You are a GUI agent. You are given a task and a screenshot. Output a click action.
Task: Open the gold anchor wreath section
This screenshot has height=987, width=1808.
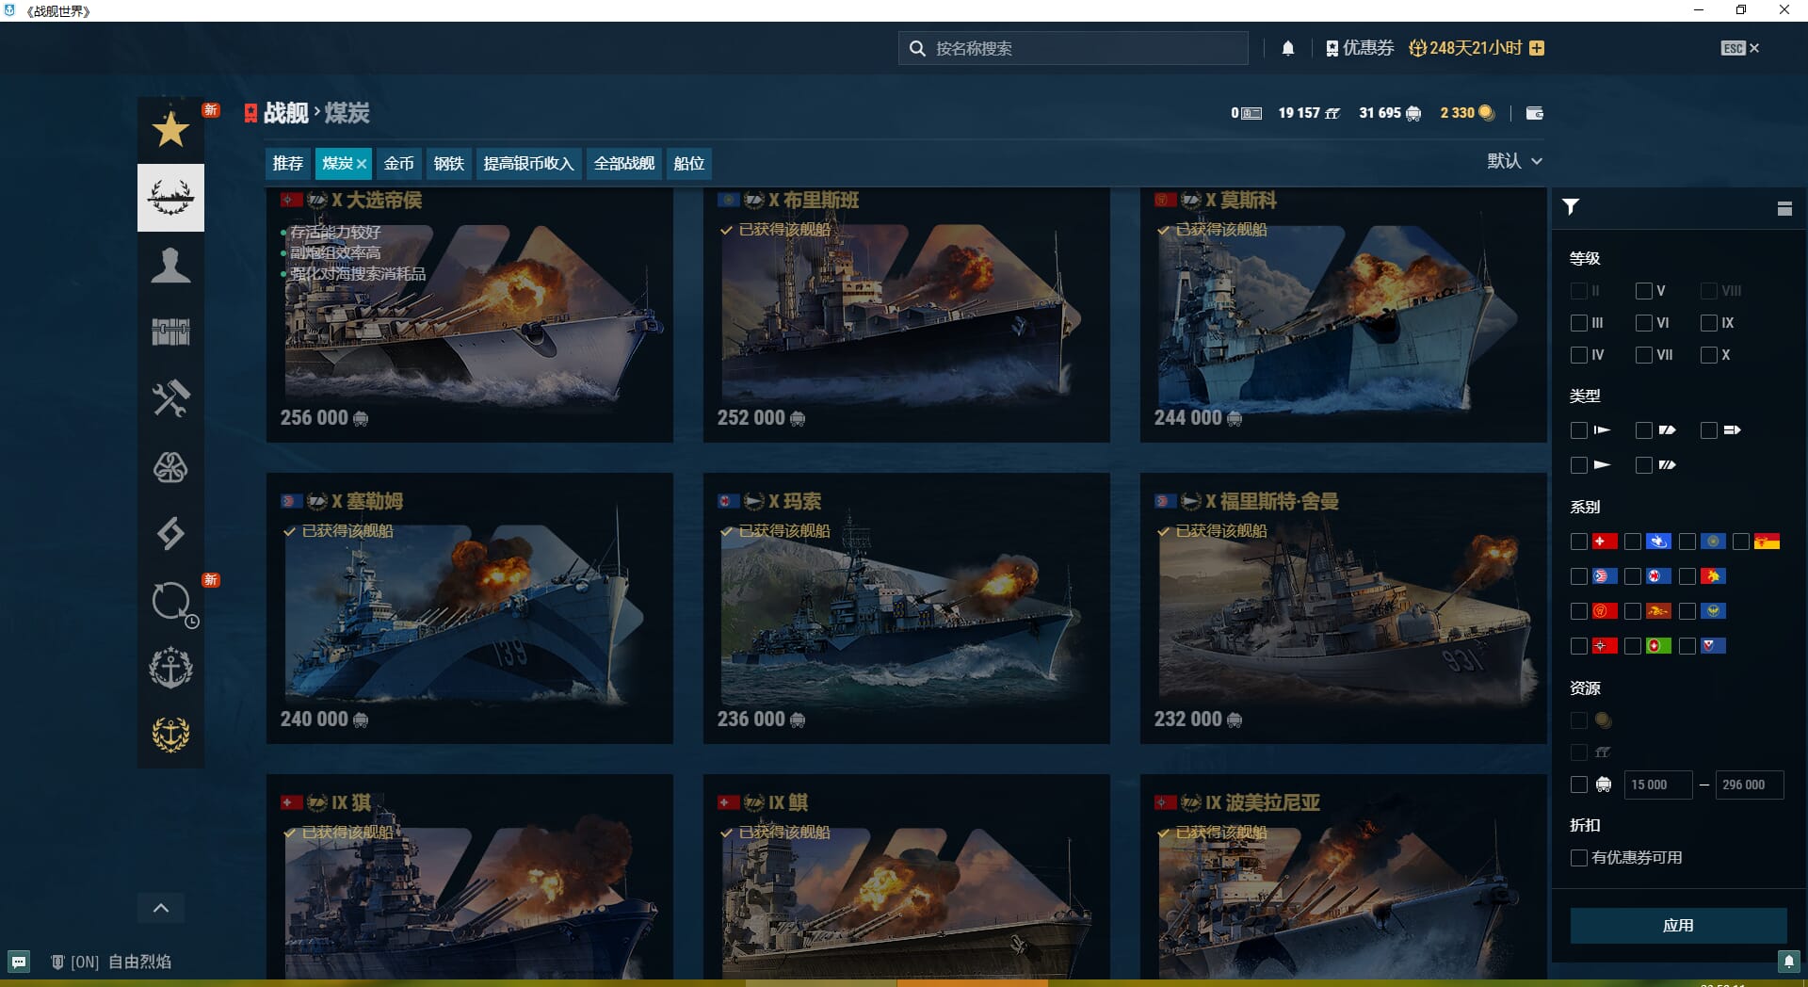click(170, 734)
